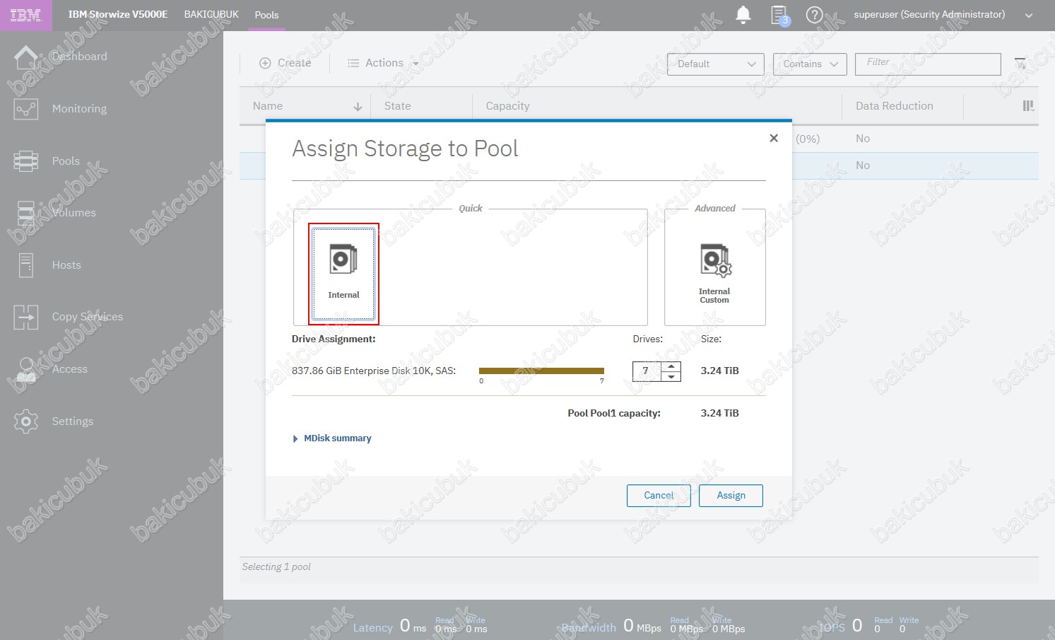Click the Settings sidebar label

click(72, 421)
